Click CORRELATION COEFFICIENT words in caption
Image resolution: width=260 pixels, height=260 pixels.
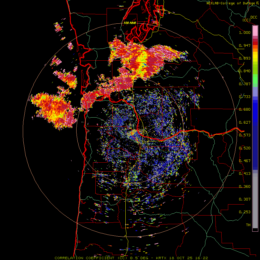coord(84,258)
